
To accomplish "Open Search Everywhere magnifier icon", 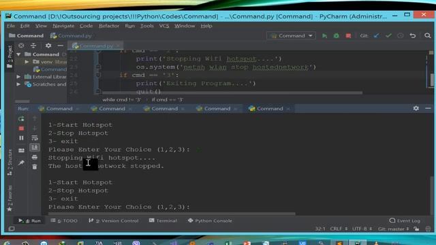I will coord(428,35).
